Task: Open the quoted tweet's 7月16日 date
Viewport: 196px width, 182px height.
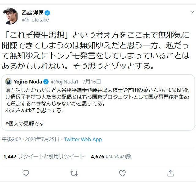Action: 92,82
